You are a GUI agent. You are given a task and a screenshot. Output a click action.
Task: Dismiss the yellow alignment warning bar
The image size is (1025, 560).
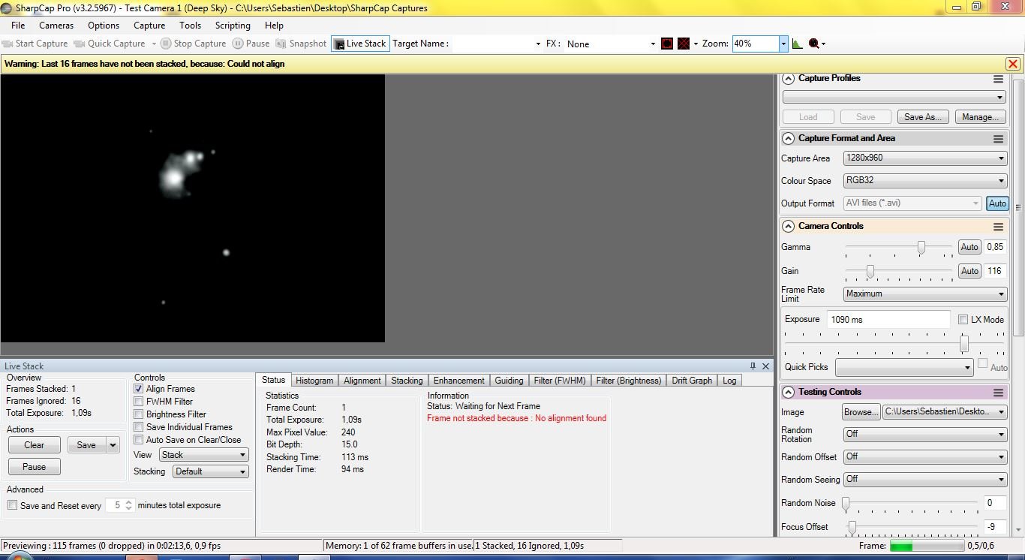coord(1012,64)
